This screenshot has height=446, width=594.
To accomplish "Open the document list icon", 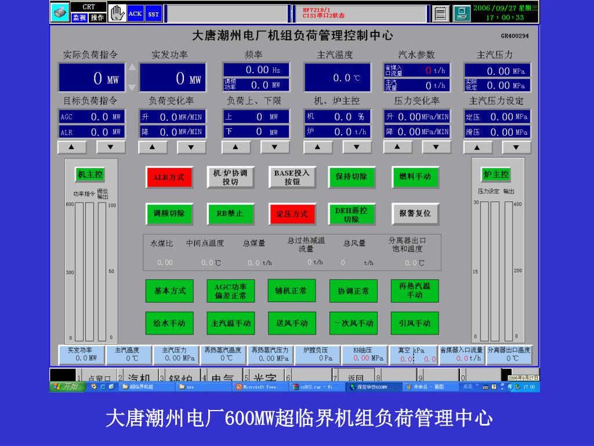I will tap(441, 13).
